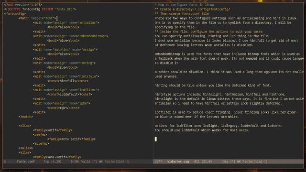306x172 pixels.
Task: Click the edit line with name="antialias"
Action: point(66,22)
